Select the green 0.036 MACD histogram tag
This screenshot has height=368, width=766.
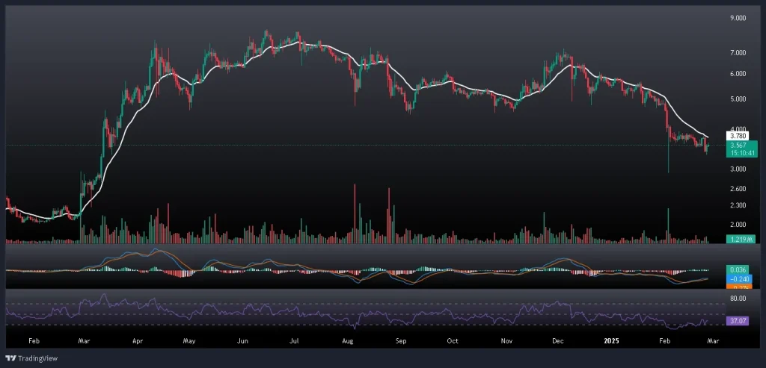click(x=737, y=269)
